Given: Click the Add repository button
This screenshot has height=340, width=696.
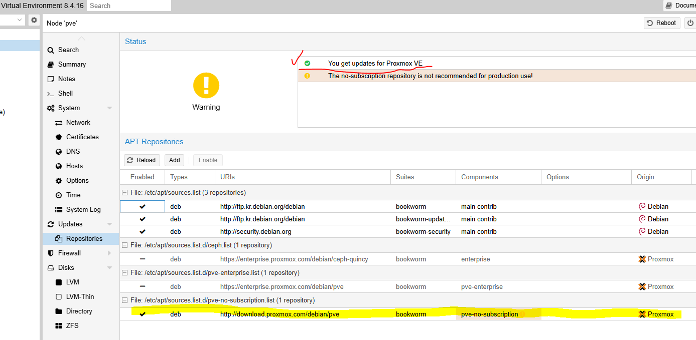Looking at the screenshot, I should tap(174, 160).
